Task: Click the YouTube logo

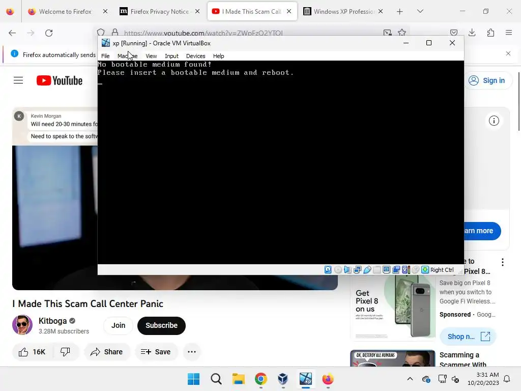Action: (60, 80)
